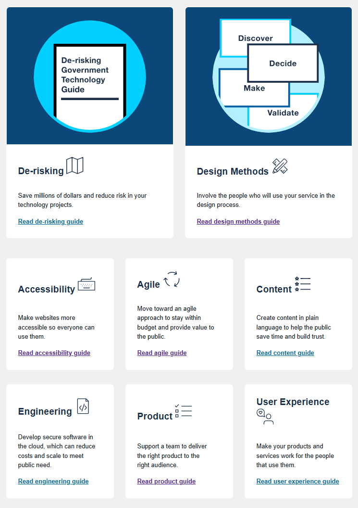Open the Read de-risking guide link

50,222
